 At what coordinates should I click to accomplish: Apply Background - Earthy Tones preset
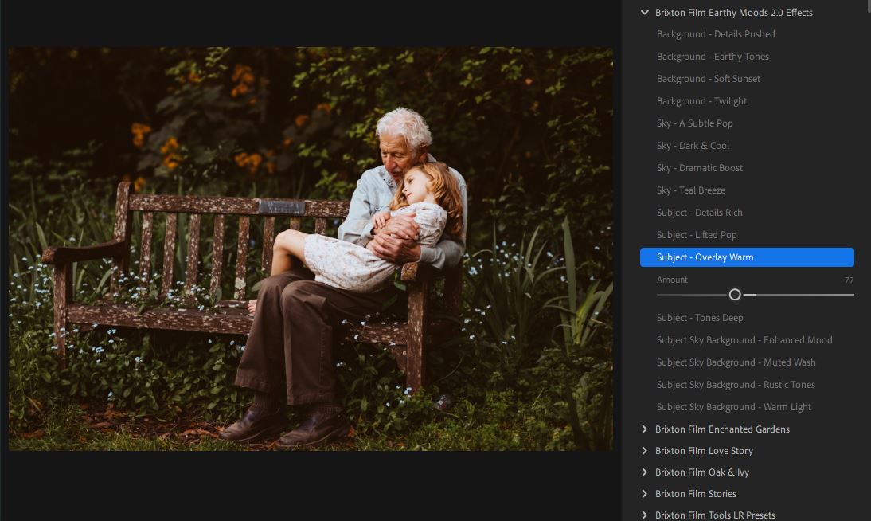click(x=713, y=57)
